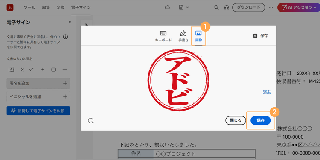Click the 文書の入力と署名 label

[x=20, y=59]
